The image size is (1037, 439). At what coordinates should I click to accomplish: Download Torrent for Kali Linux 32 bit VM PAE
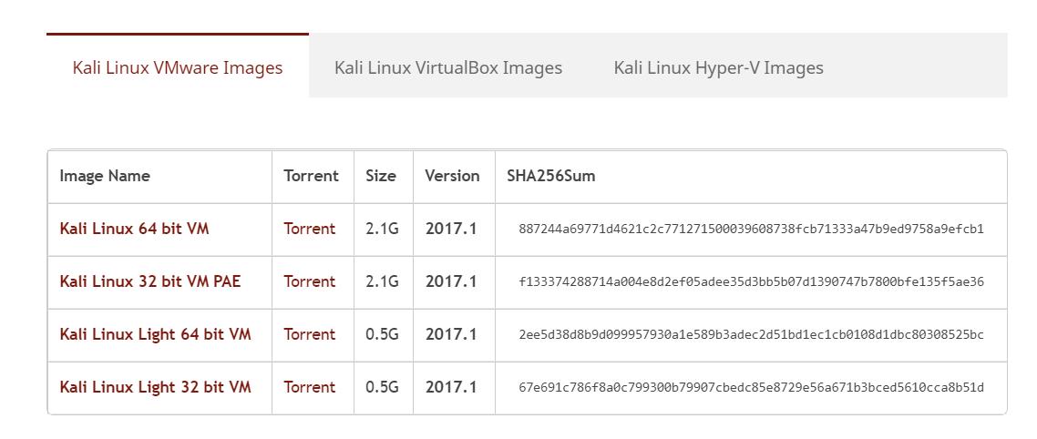(x=310, y=281)
